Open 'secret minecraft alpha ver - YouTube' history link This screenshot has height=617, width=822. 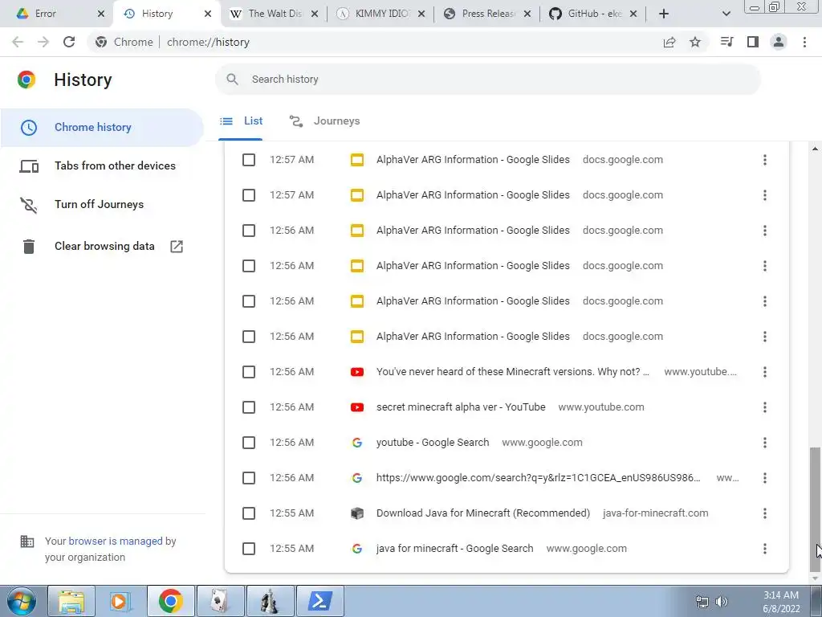coord(461,407)
